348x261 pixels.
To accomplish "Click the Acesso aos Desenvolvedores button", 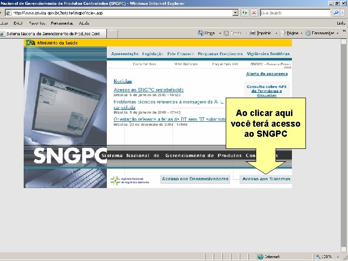I will [x=195, y=179].
